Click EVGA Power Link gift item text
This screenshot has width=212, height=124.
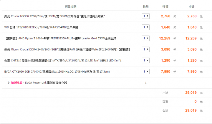46,83
